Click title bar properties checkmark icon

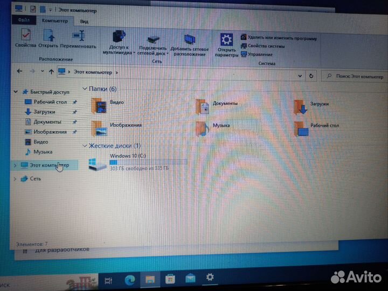point(33,9)
